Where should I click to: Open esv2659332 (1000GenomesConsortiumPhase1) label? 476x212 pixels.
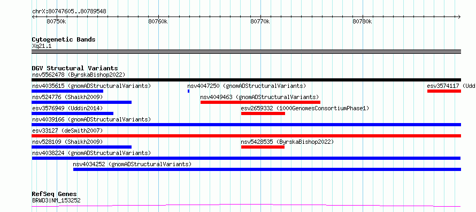point(305,108)
